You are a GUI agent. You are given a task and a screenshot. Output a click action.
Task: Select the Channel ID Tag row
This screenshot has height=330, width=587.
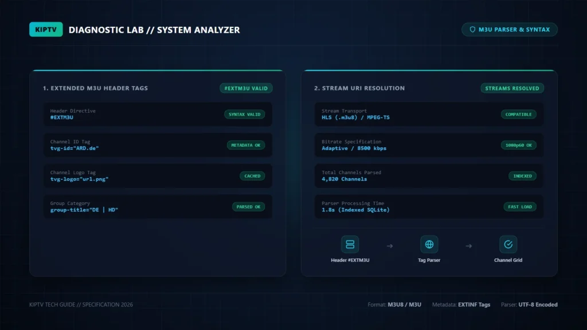pyautogui.click(x=158, y=145)
